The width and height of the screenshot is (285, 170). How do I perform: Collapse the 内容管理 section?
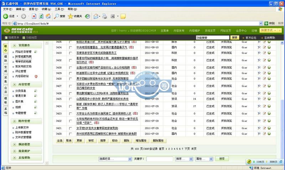coord(15,84)
